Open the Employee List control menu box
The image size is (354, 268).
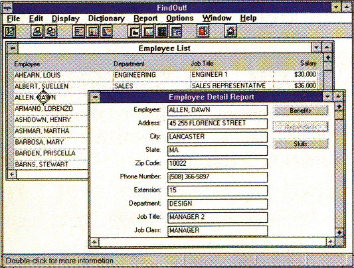(x=13, y=48)
